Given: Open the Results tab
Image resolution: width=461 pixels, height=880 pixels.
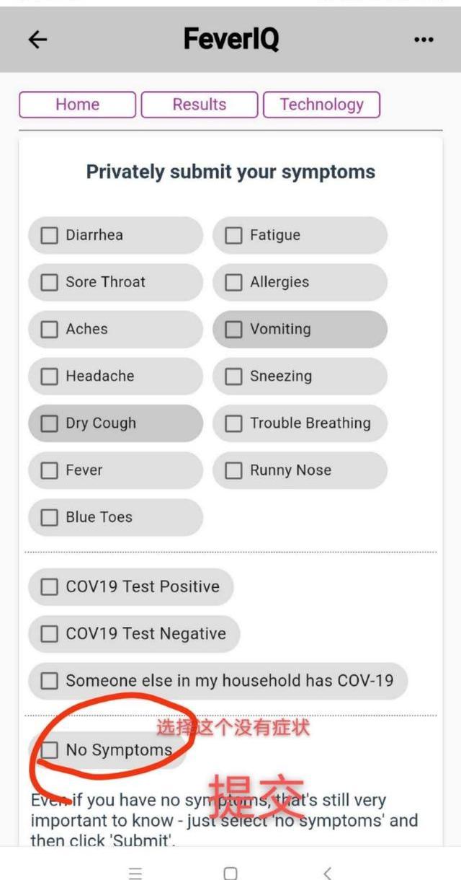Looking at the screenshot, I should coord(200,105).
